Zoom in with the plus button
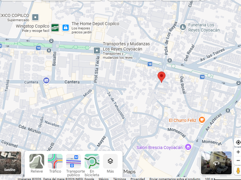The image size is (241, 180). [x=238, y=152]
